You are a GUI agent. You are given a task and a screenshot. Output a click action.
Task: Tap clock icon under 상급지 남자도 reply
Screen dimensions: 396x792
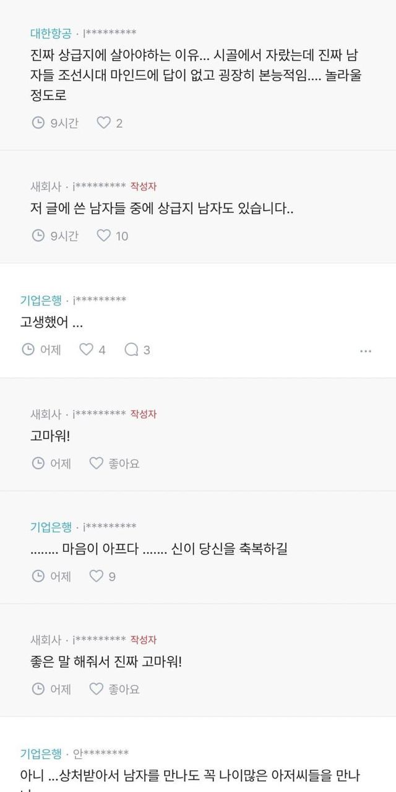tap(38, 235)
